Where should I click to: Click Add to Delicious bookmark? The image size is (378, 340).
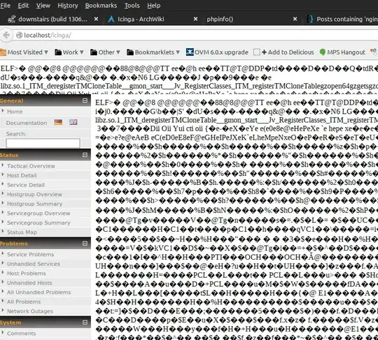click(x=283, y=52)
